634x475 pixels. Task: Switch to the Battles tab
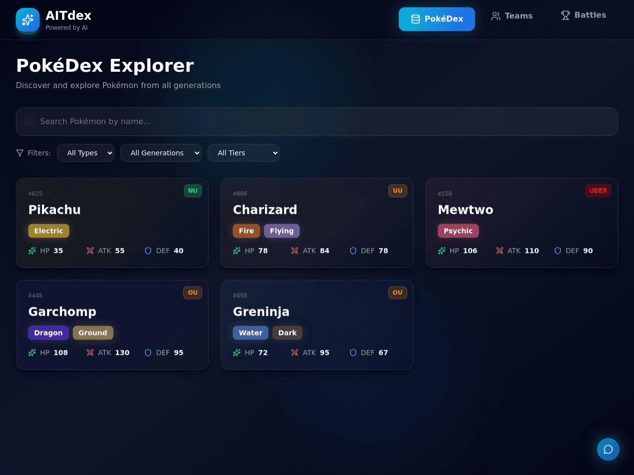[583, 15]
